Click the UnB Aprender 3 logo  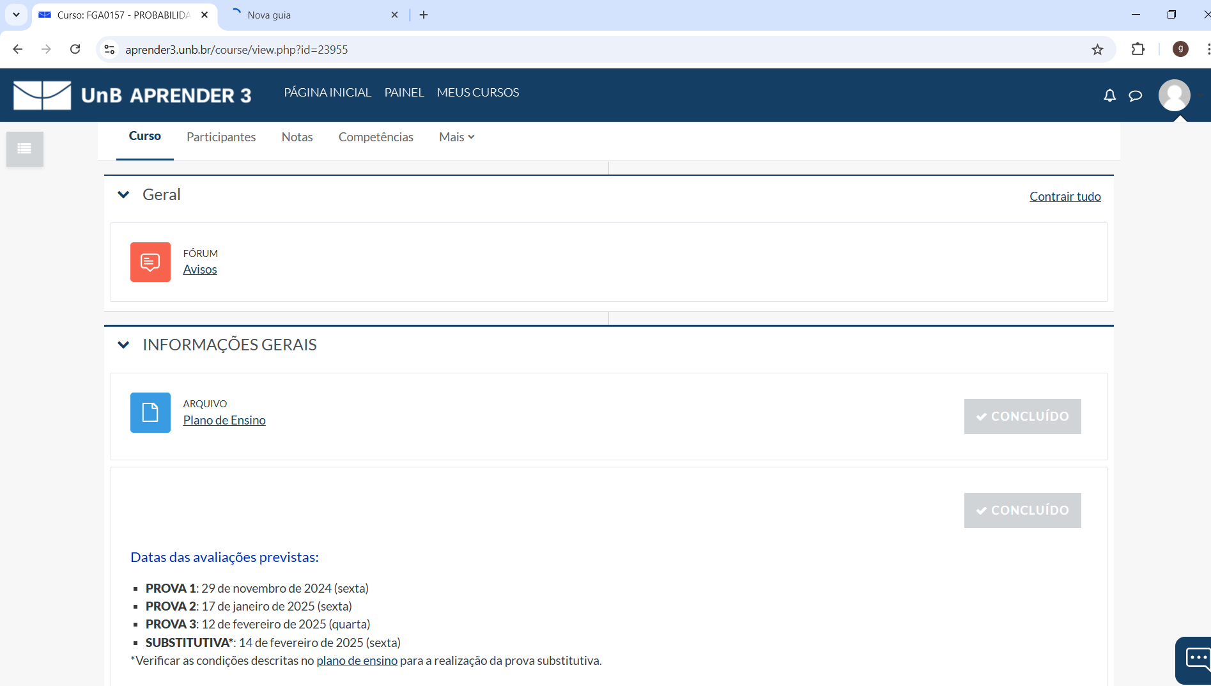(132, 95)
